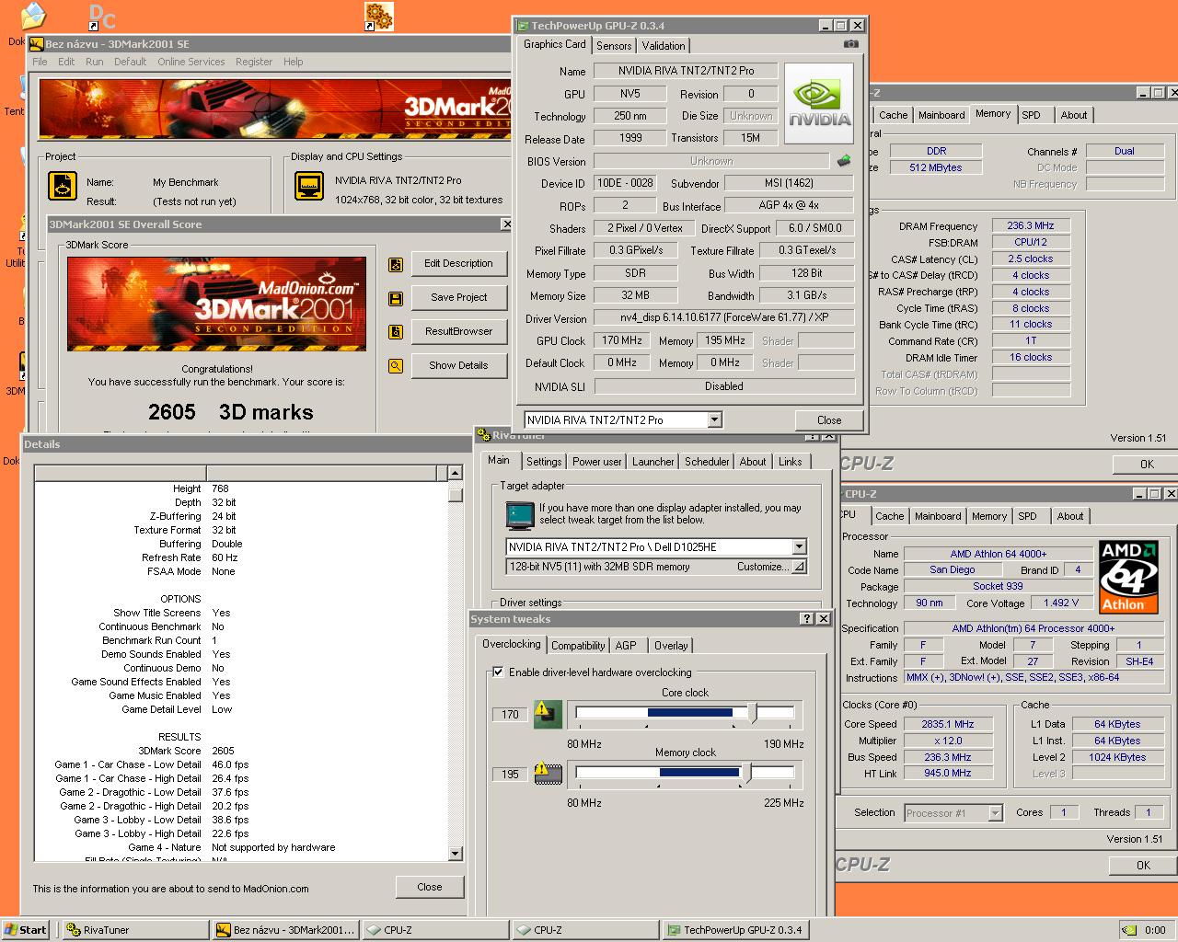Click the 3DMark2001 SE title bar icon

[x=37, y=44]
